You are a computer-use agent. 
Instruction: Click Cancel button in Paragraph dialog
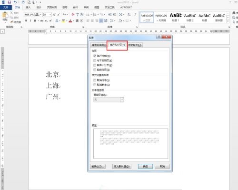point(162,167)
